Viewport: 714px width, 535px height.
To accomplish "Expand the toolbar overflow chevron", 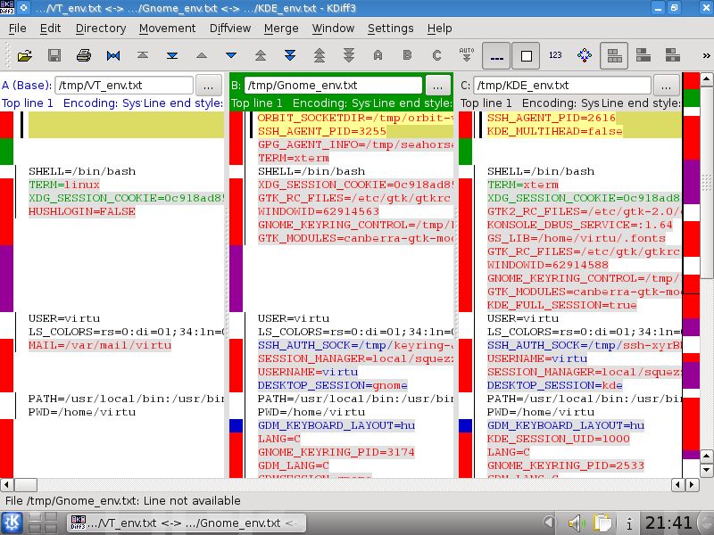I will tap(706, 56).
